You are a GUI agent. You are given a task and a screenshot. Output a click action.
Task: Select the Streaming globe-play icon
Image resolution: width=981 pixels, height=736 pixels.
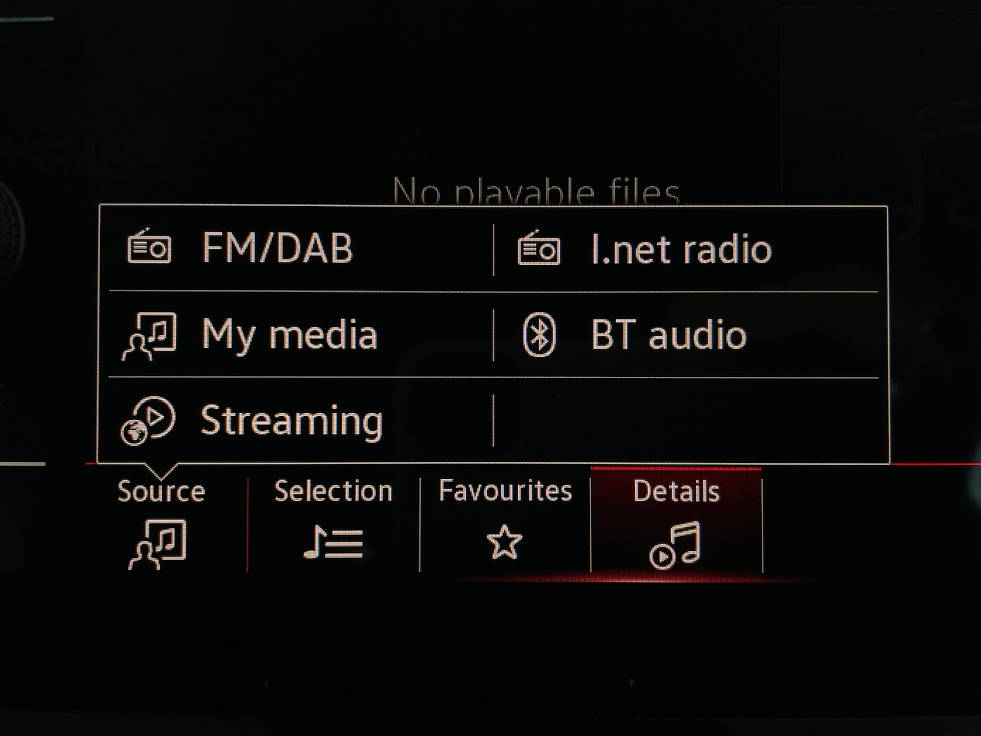148,421
